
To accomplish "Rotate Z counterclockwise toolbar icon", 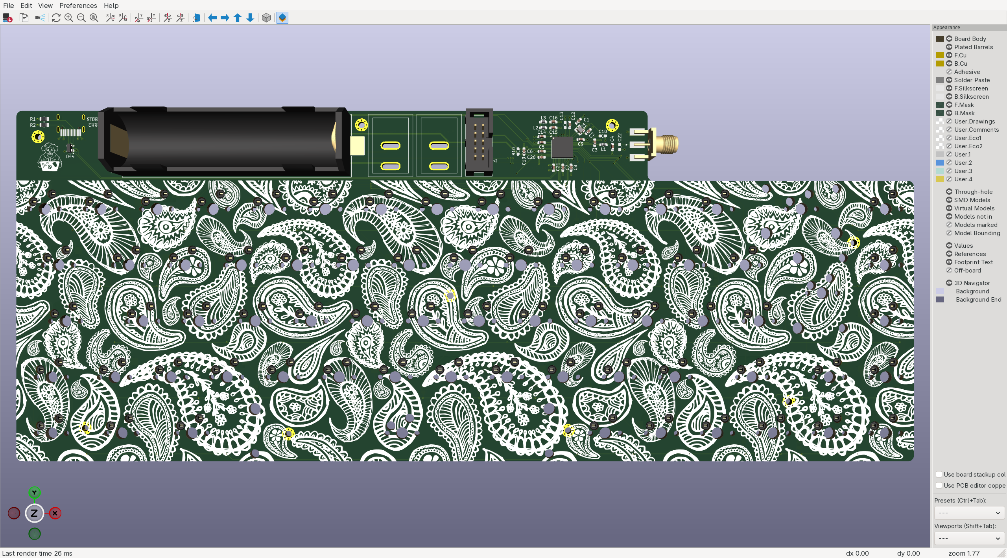I will click(180, 18).
